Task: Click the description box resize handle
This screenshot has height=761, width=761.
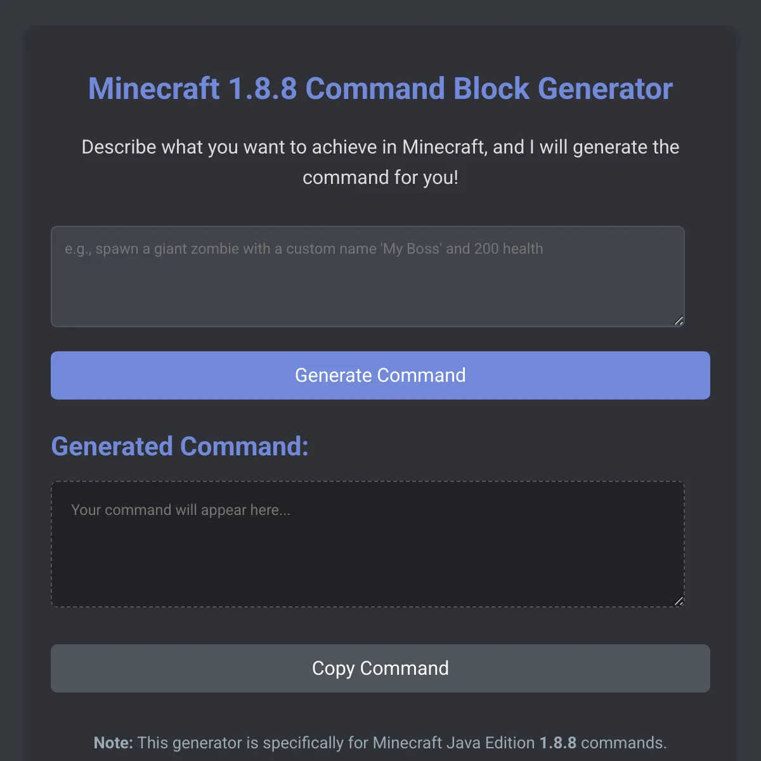Action: pyautogui.click(x=679, y=321)
